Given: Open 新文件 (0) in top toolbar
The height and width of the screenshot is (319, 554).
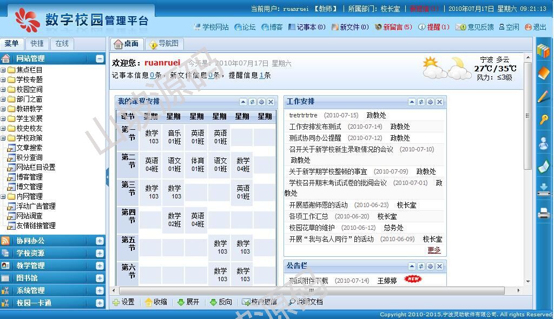Looking at the screenshot, I should (x=350, y=27).
